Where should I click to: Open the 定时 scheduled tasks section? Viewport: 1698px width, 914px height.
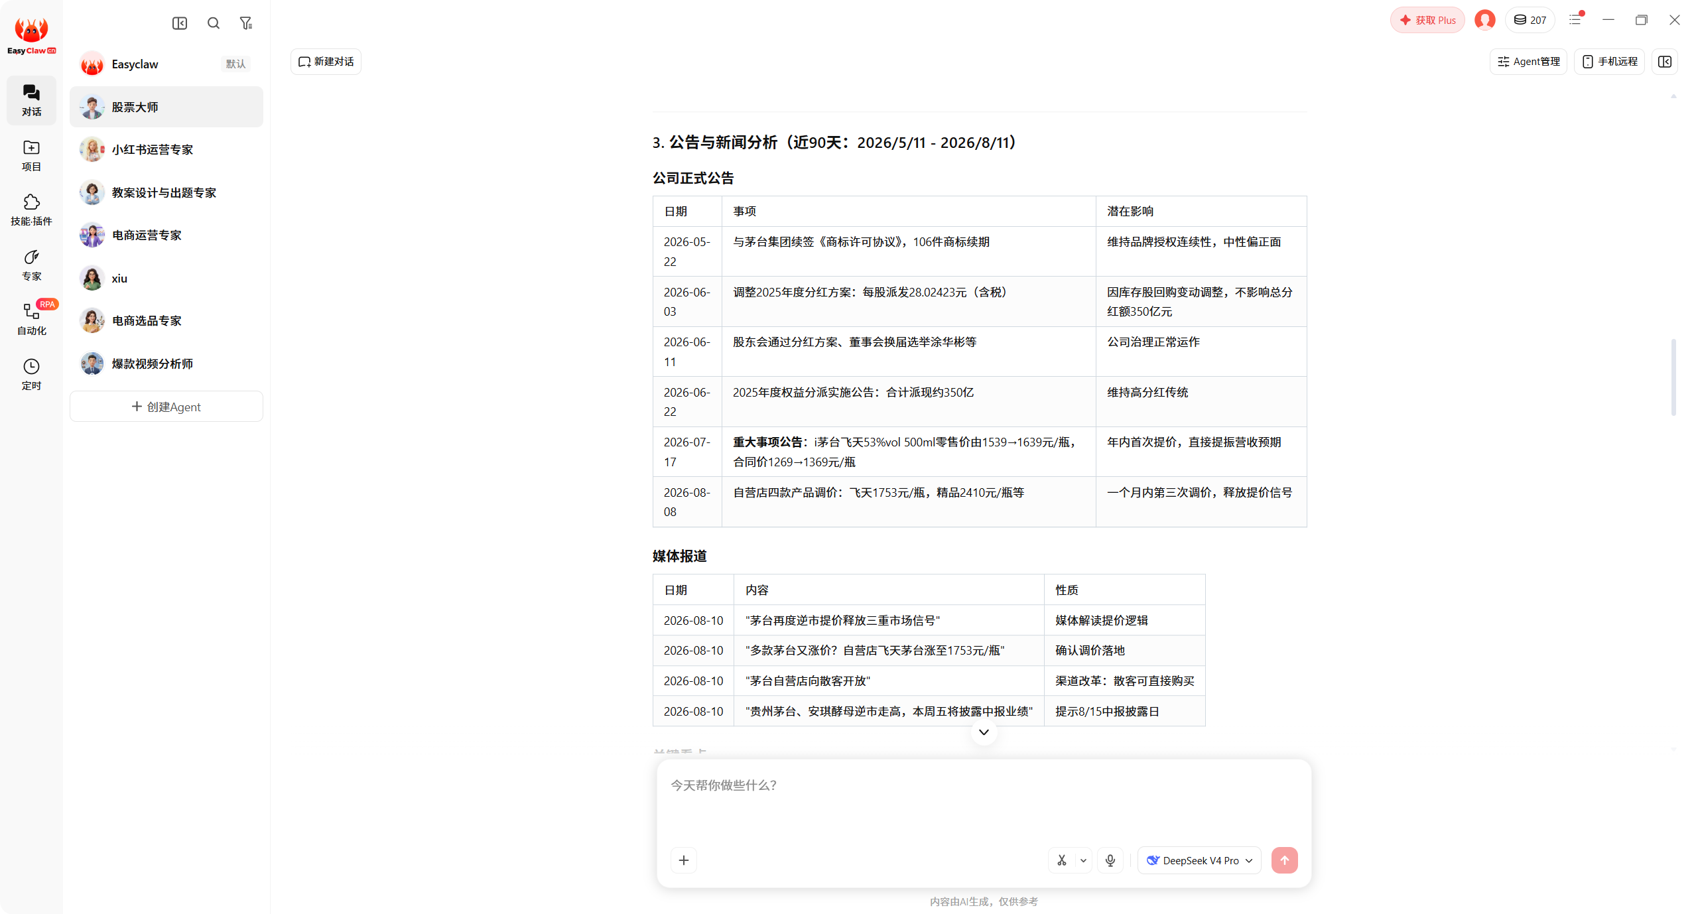click(x=31, y=374)
